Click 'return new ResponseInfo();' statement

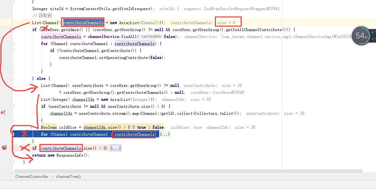coord(61,155)
